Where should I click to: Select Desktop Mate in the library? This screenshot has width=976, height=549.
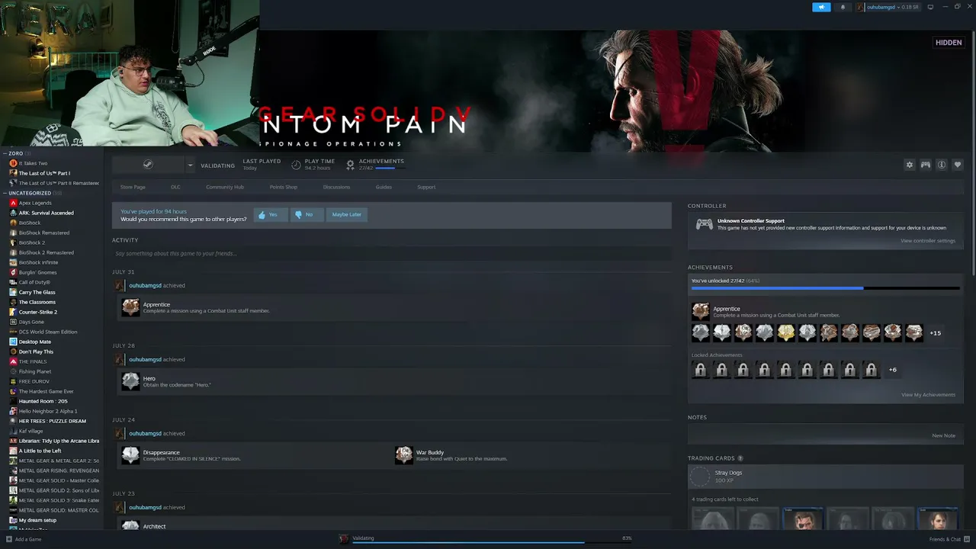(x=35, y=342)
